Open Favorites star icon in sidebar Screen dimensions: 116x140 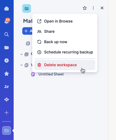pos(7,74)
